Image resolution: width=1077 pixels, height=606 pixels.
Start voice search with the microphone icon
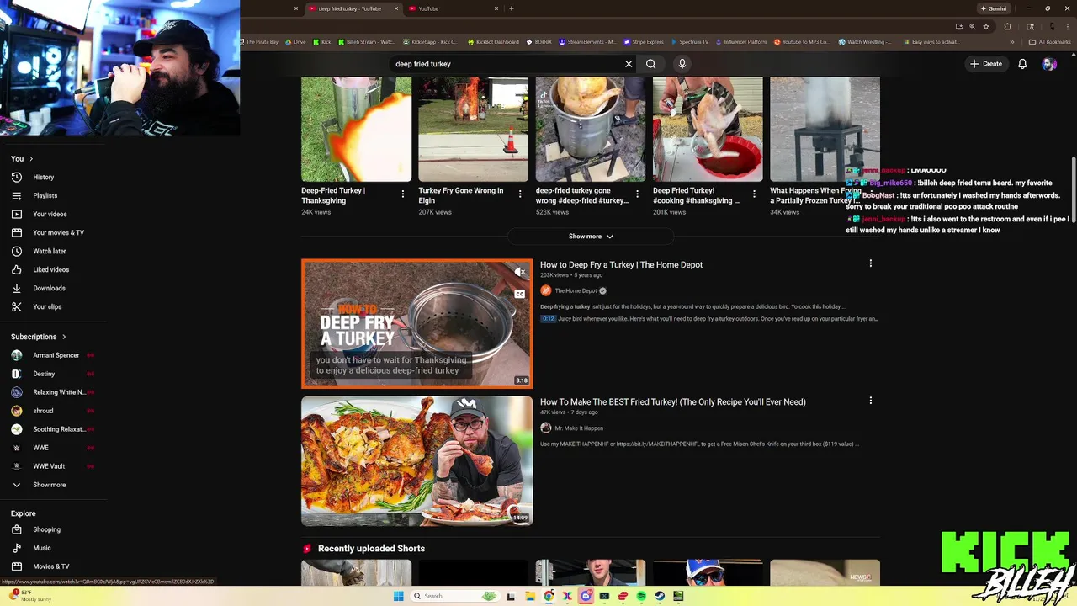coord(682,64)
